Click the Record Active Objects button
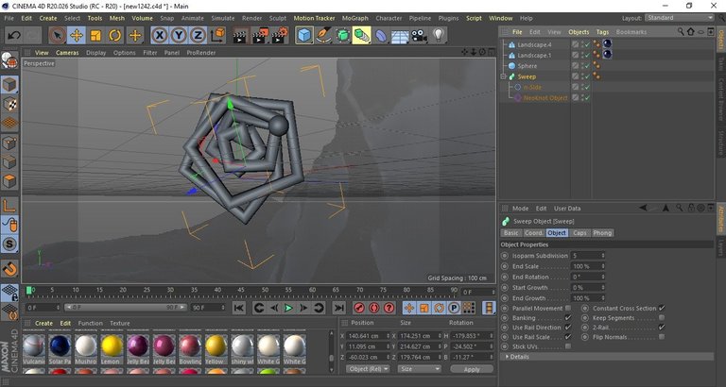 [359, 308]
